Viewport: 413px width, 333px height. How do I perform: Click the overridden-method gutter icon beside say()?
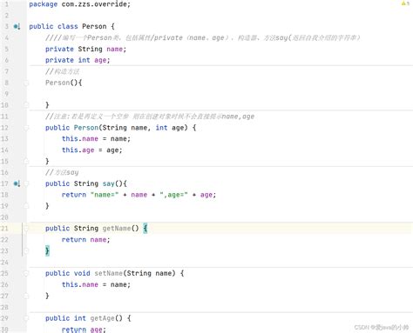[17, 183]
